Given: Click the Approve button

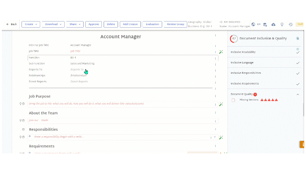Looking at the screenshot, I should point(94,24).
